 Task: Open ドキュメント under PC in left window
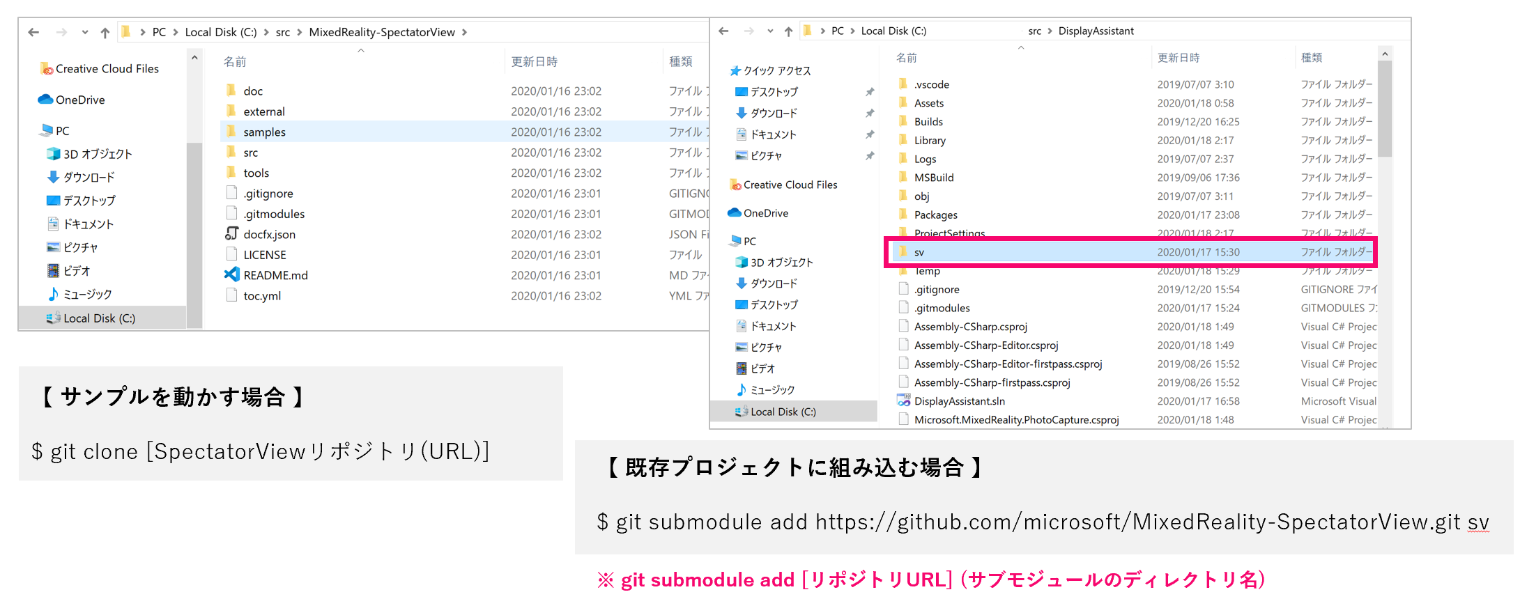tap(80, 224)
